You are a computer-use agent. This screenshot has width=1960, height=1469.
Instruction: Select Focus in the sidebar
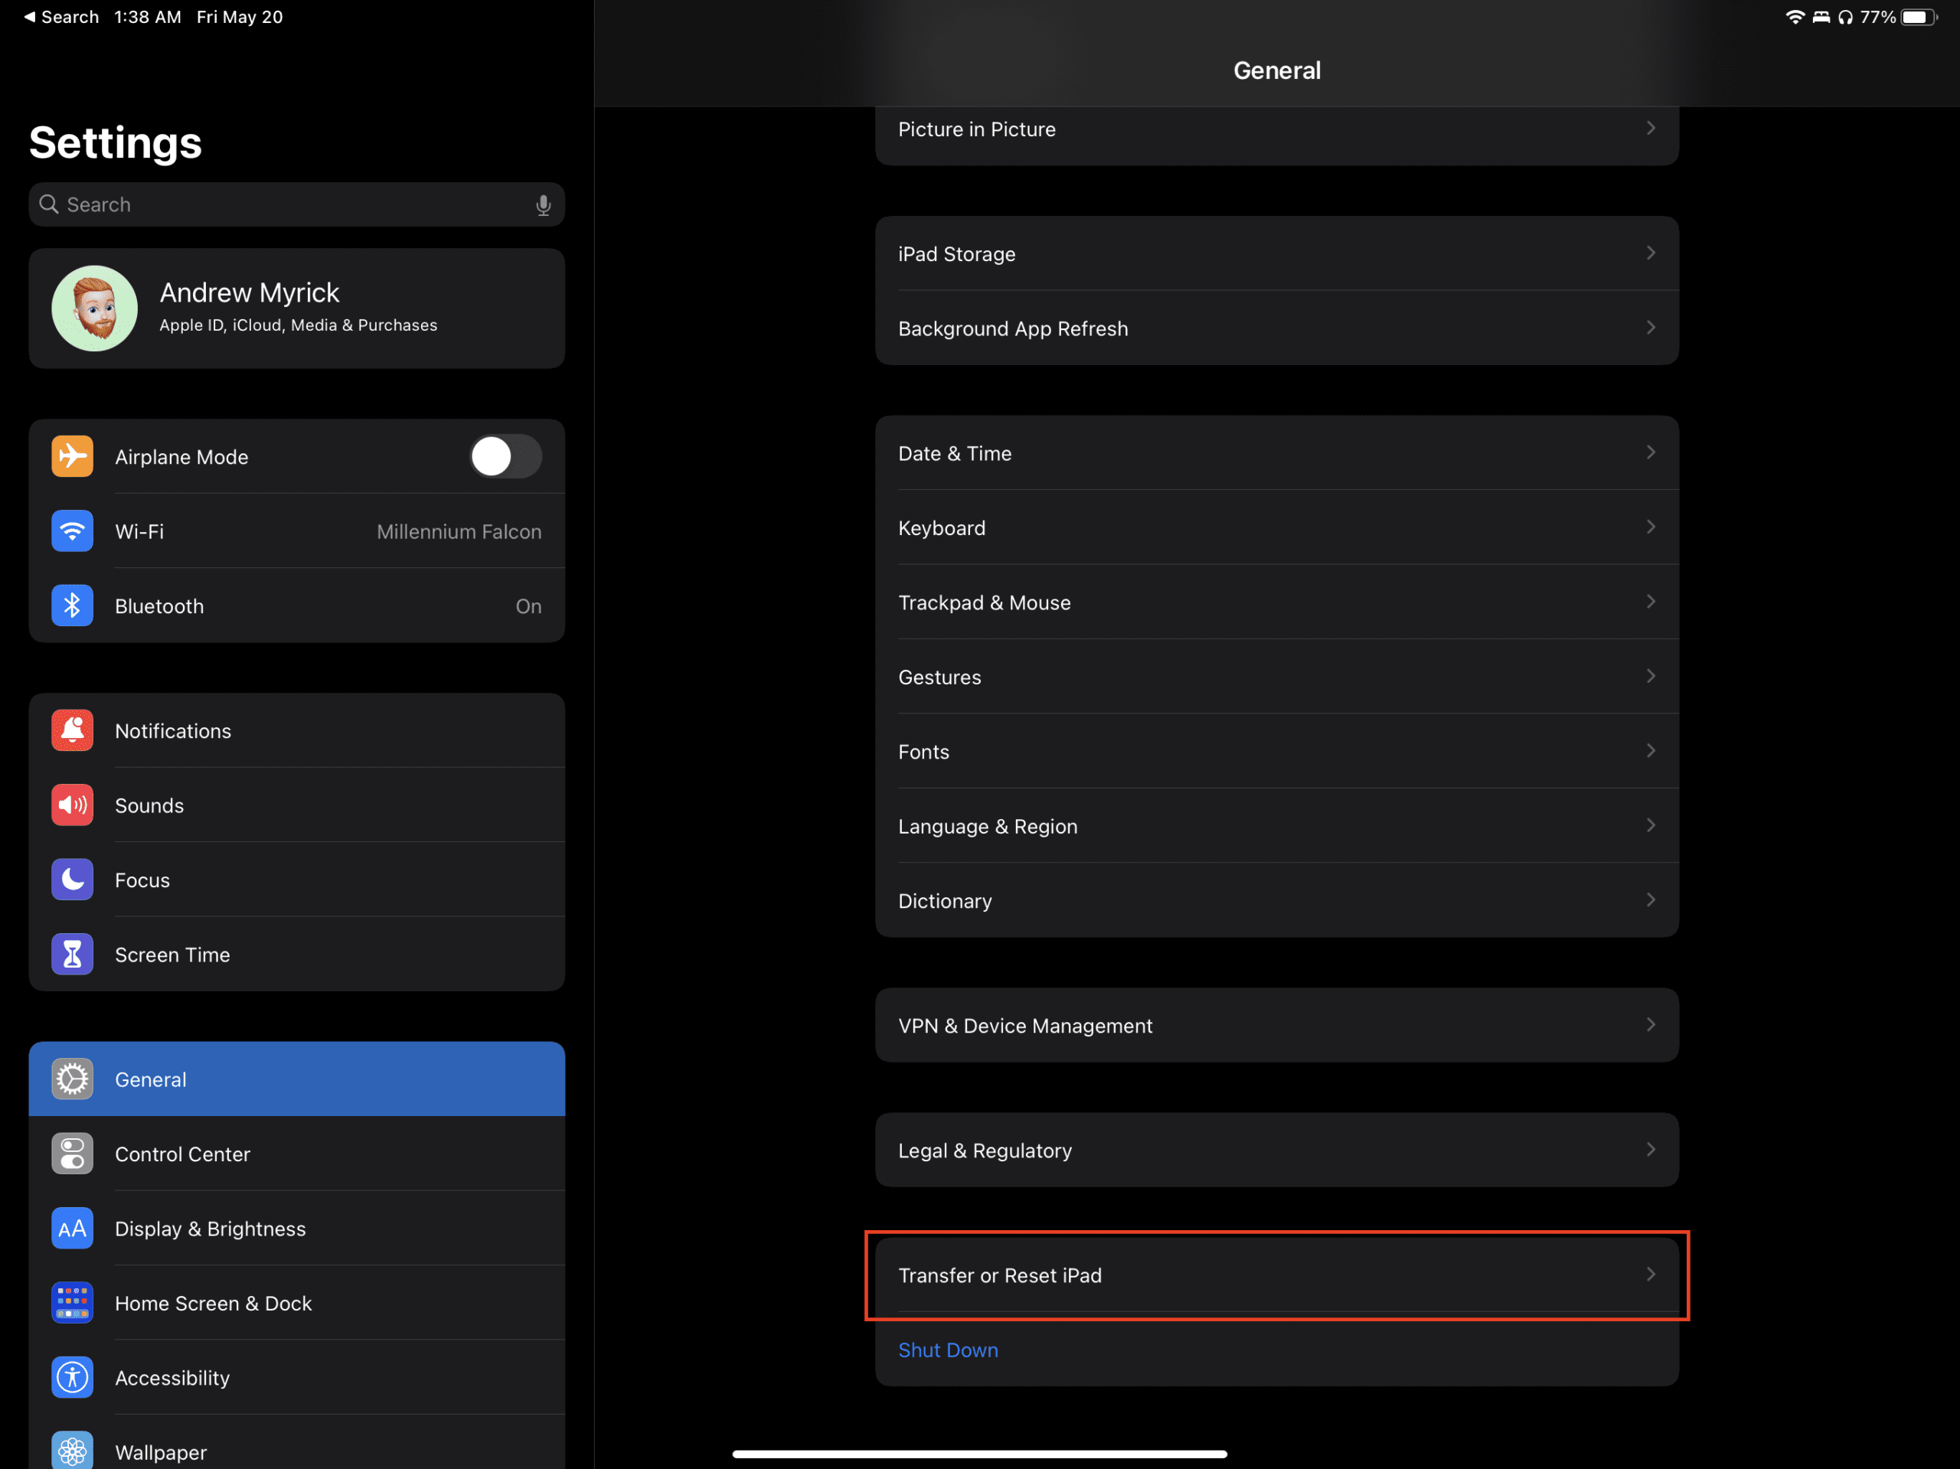(x=297, y=879)
